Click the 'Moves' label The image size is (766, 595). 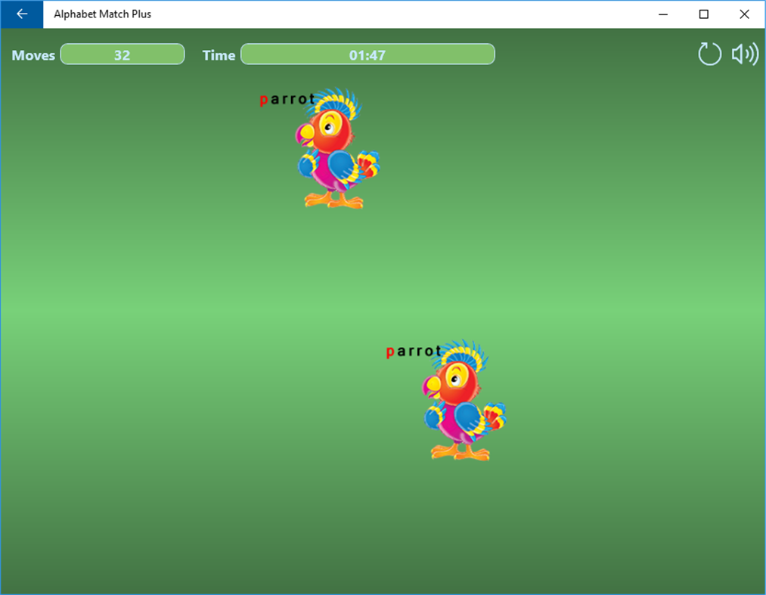tap(33, 54)
